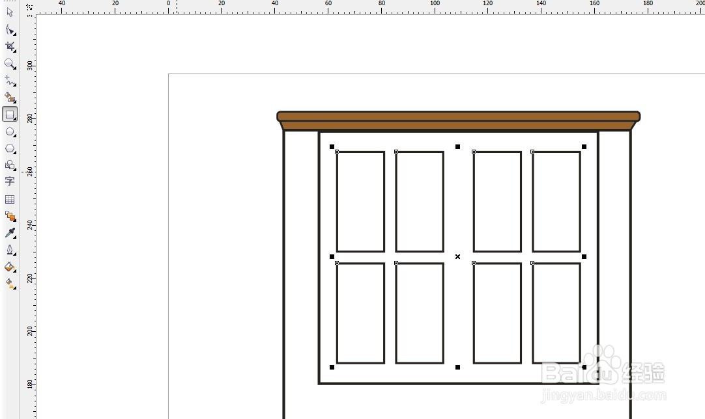Viewport: 705px width, 419px height.
Task: Click the top-left selection handle
Action: click(332, 147)
